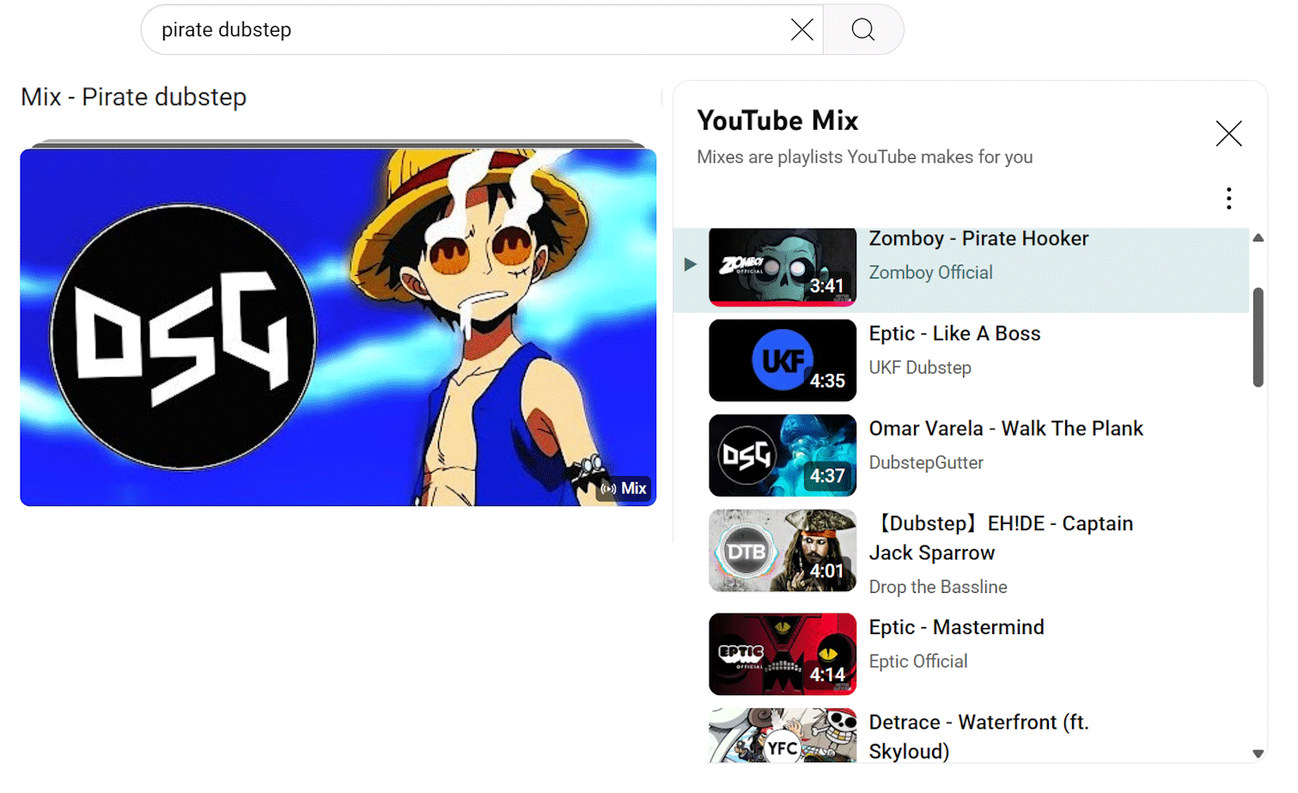This screenshot has width=1298, height=793.
Task: Open the DubstepGutter channel name
Action: [926, 463]
